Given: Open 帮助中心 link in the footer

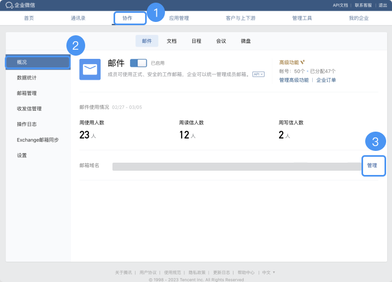Looking at the screenshot, I should coord(246,272).
